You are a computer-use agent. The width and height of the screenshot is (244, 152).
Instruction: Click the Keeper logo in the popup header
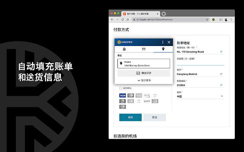[x=125, y=42]
